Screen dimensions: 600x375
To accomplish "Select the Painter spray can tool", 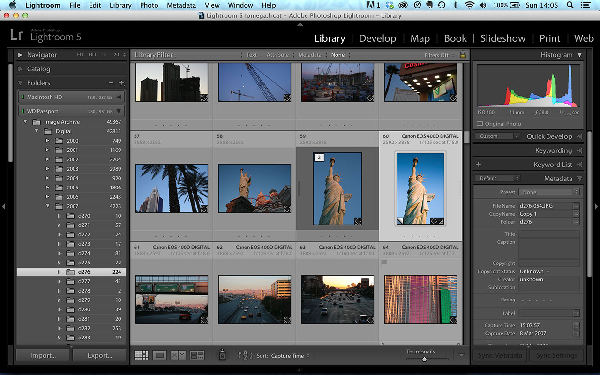I will 222,355.
